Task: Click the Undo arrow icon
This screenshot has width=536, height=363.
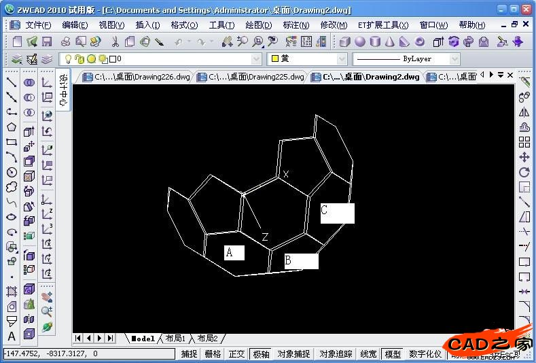Action: [x=178, y=41]
